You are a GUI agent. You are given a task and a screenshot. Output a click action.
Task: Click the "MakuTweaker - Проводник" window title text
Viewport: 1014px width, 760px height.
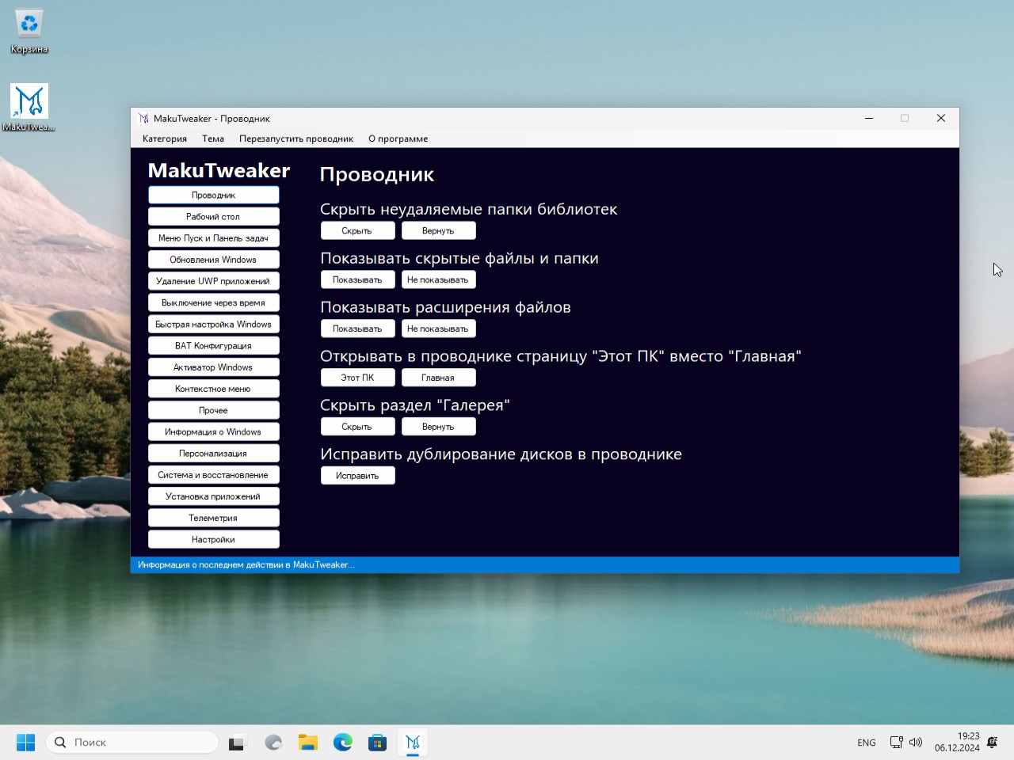[212, 119]
